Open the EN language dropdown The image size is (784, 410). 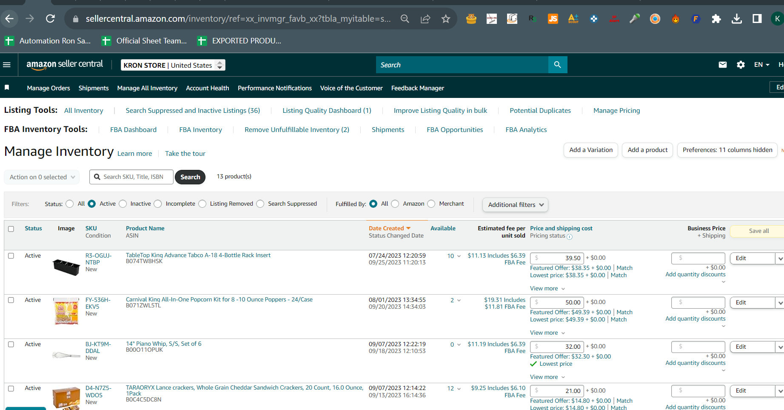coord(761,65)
